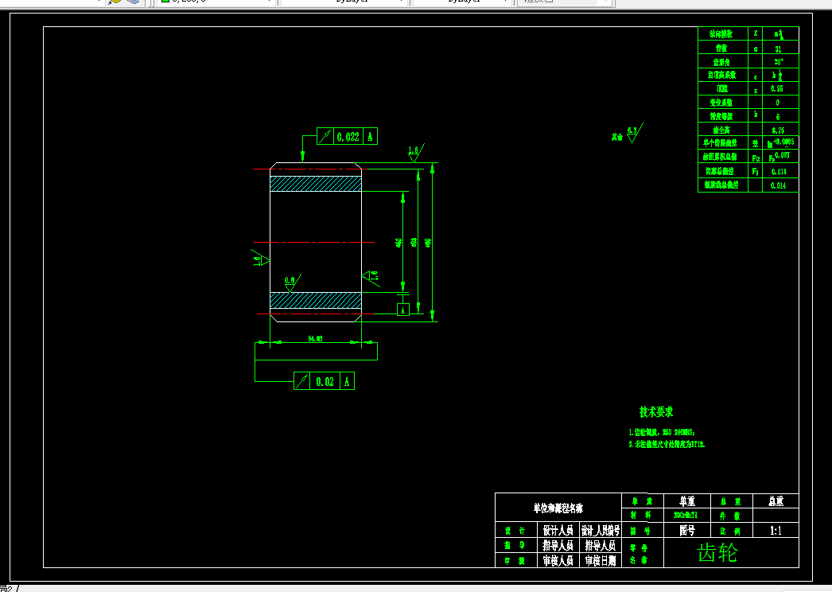Viewport: 832px width, 592px height.
Task: Click the 6.75 tooth height value
Action: click(778, 130)
